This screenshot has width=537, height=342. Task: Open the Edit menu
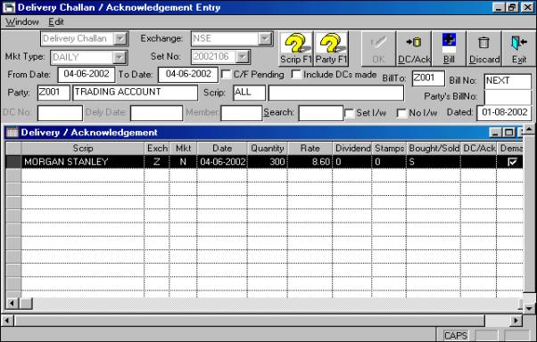[56, 22]
